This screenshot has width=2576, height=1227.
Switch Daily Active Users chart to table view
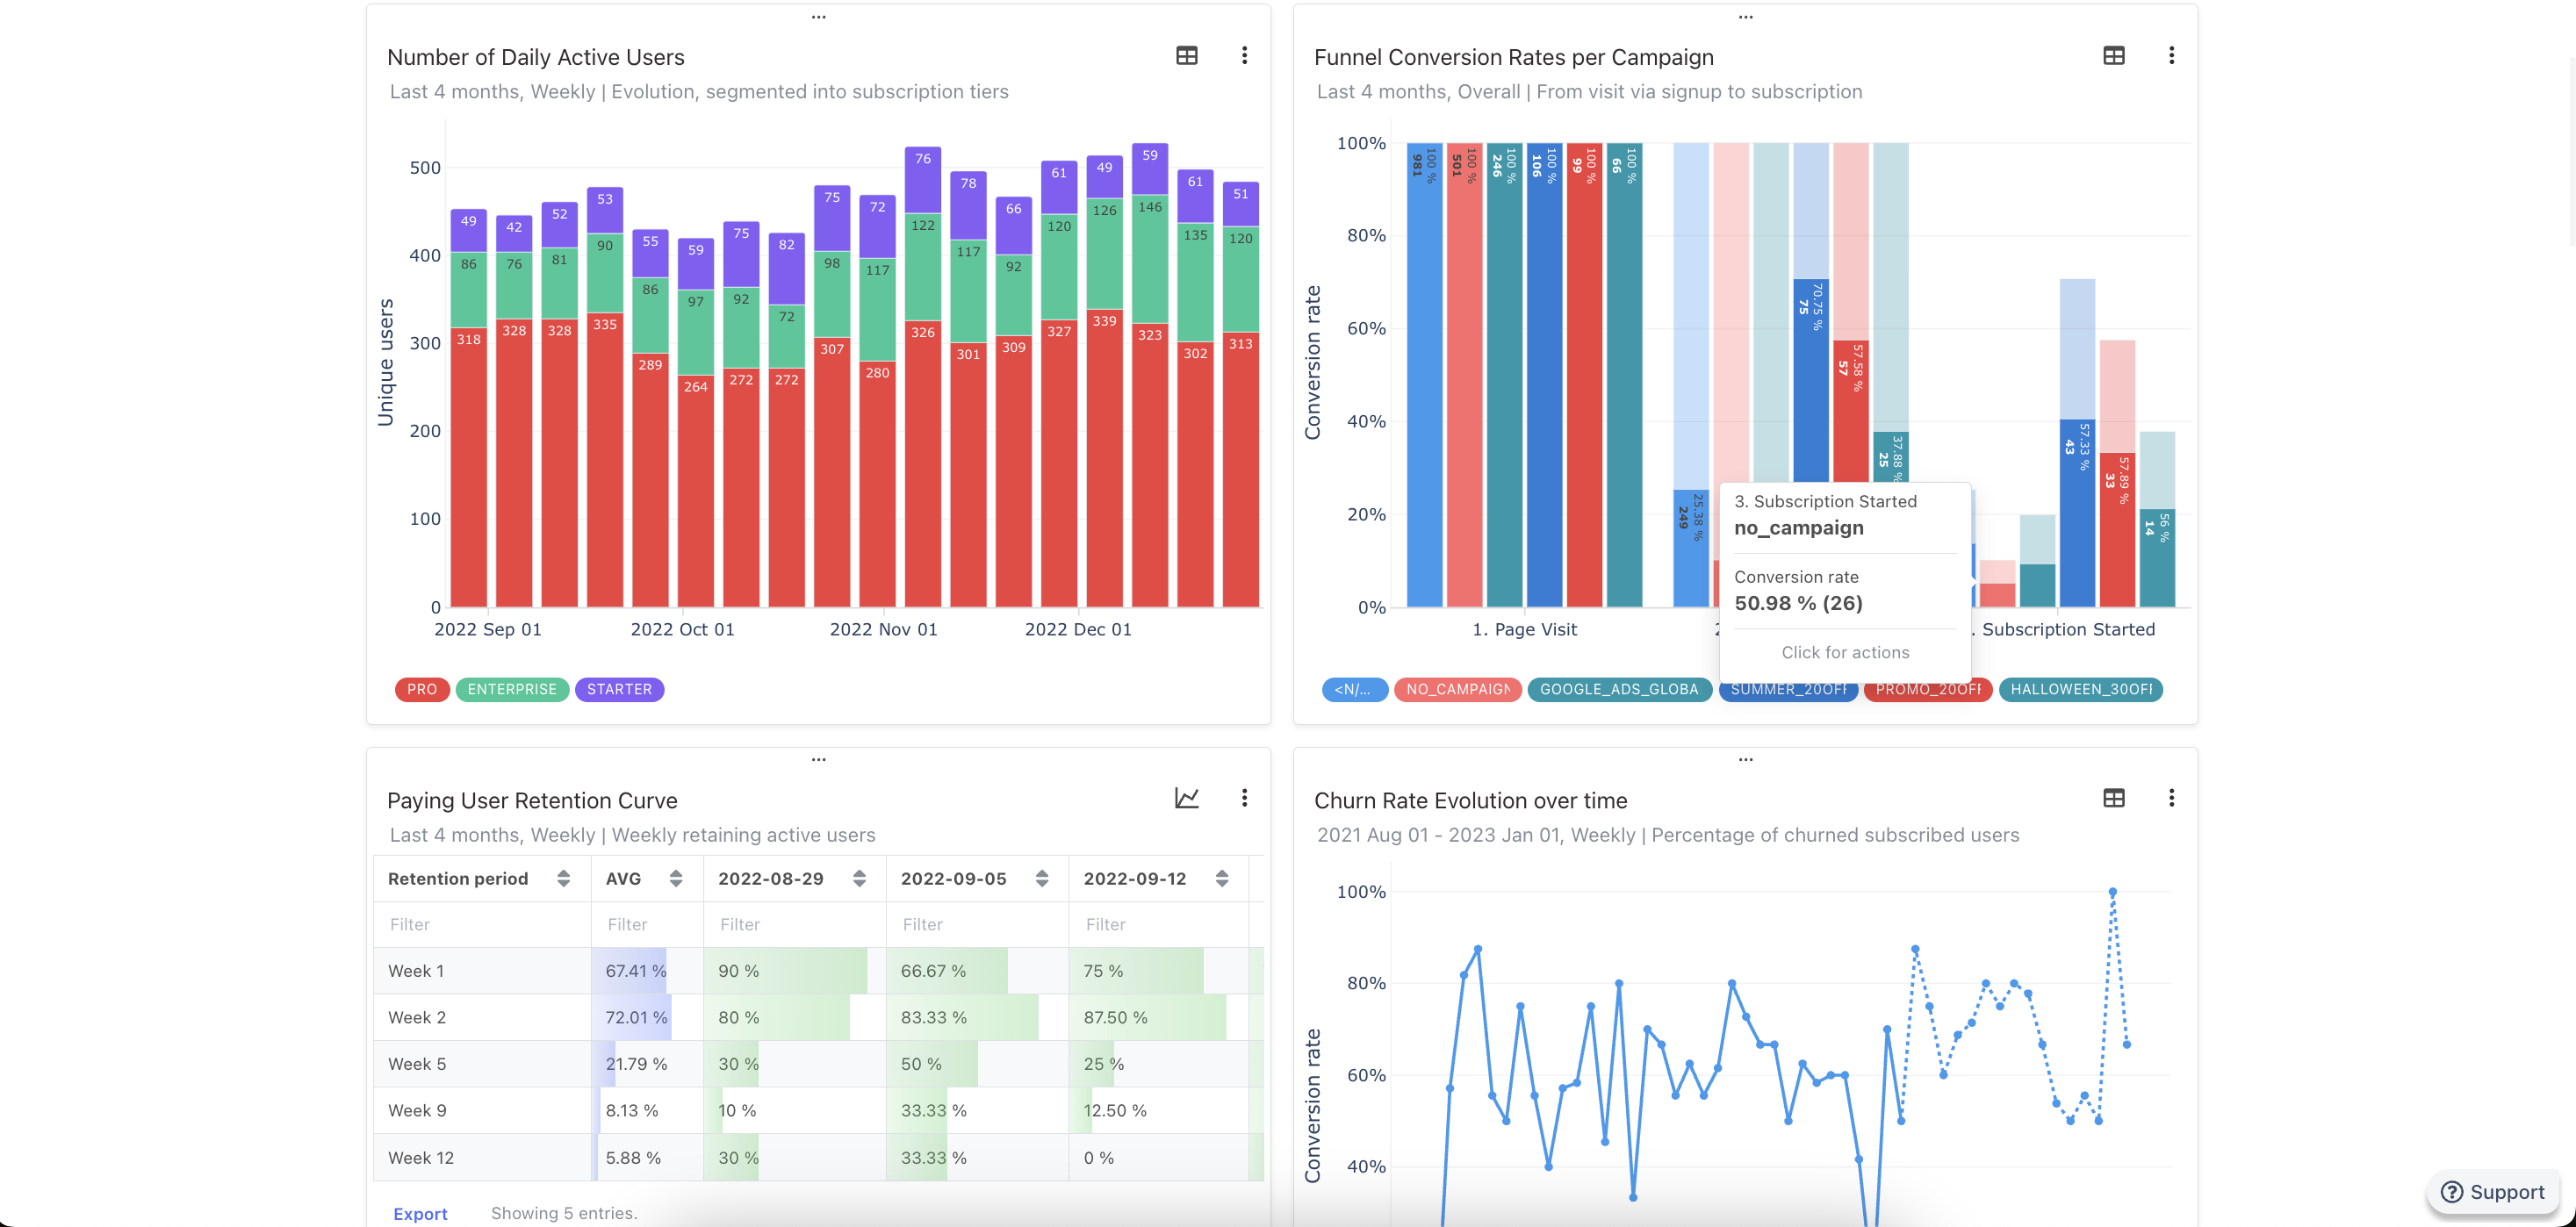pyautogui.click(x=1186, y=56)
